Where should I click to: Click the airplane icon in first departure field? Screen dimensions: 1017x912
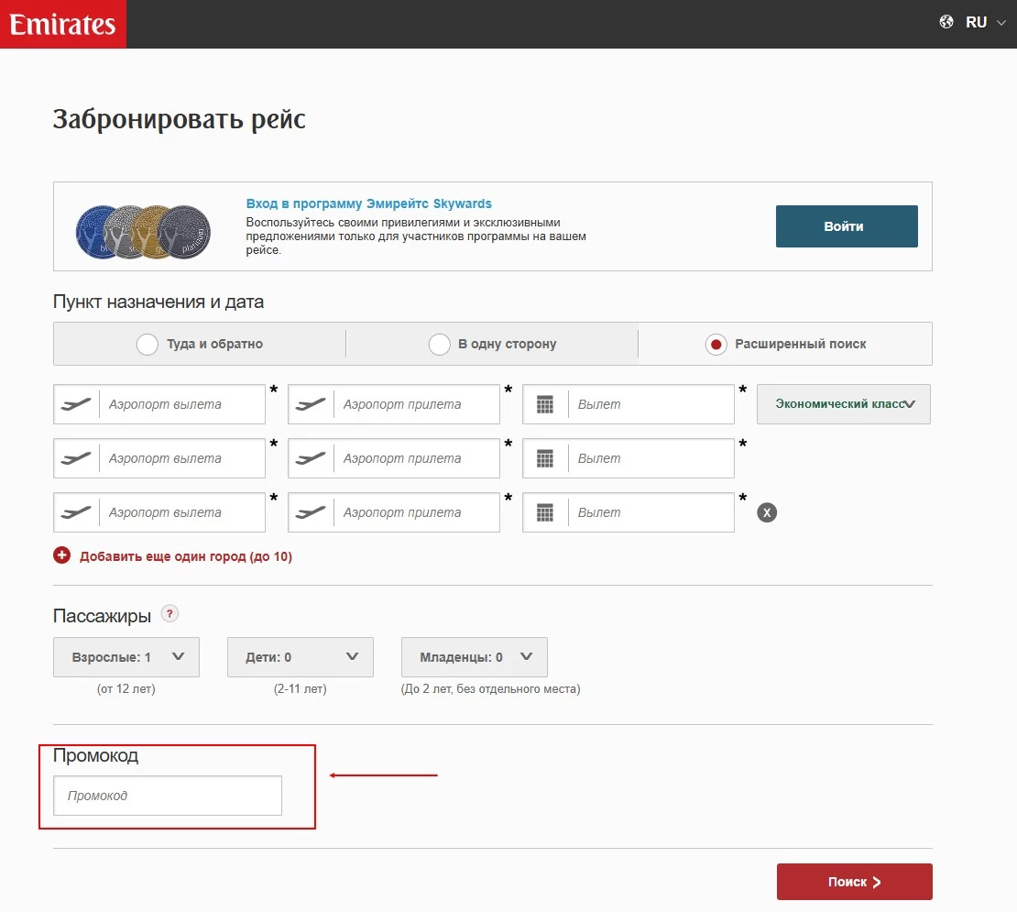coord(76,403)
